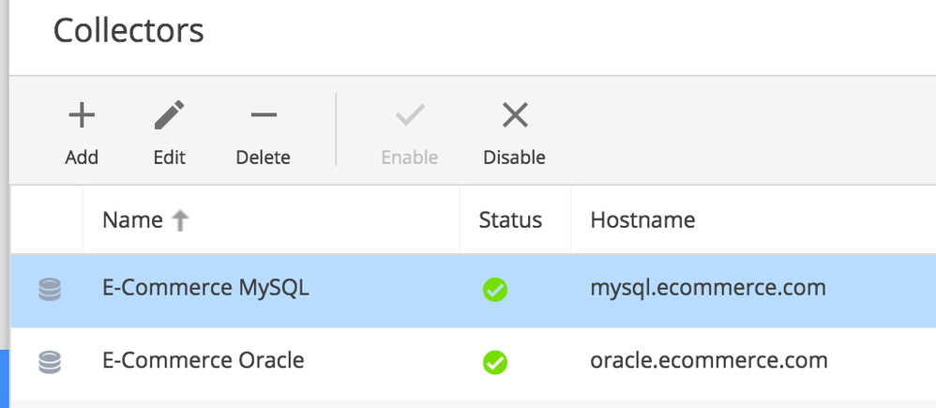Click the Disable X icon
The image size is (936, 408).
coord(515,115)
